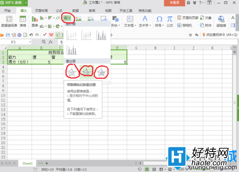Screen dimensions: 239x172
Task: Select the filled radar chart thumbnail
Action: (x=101, y=72)
